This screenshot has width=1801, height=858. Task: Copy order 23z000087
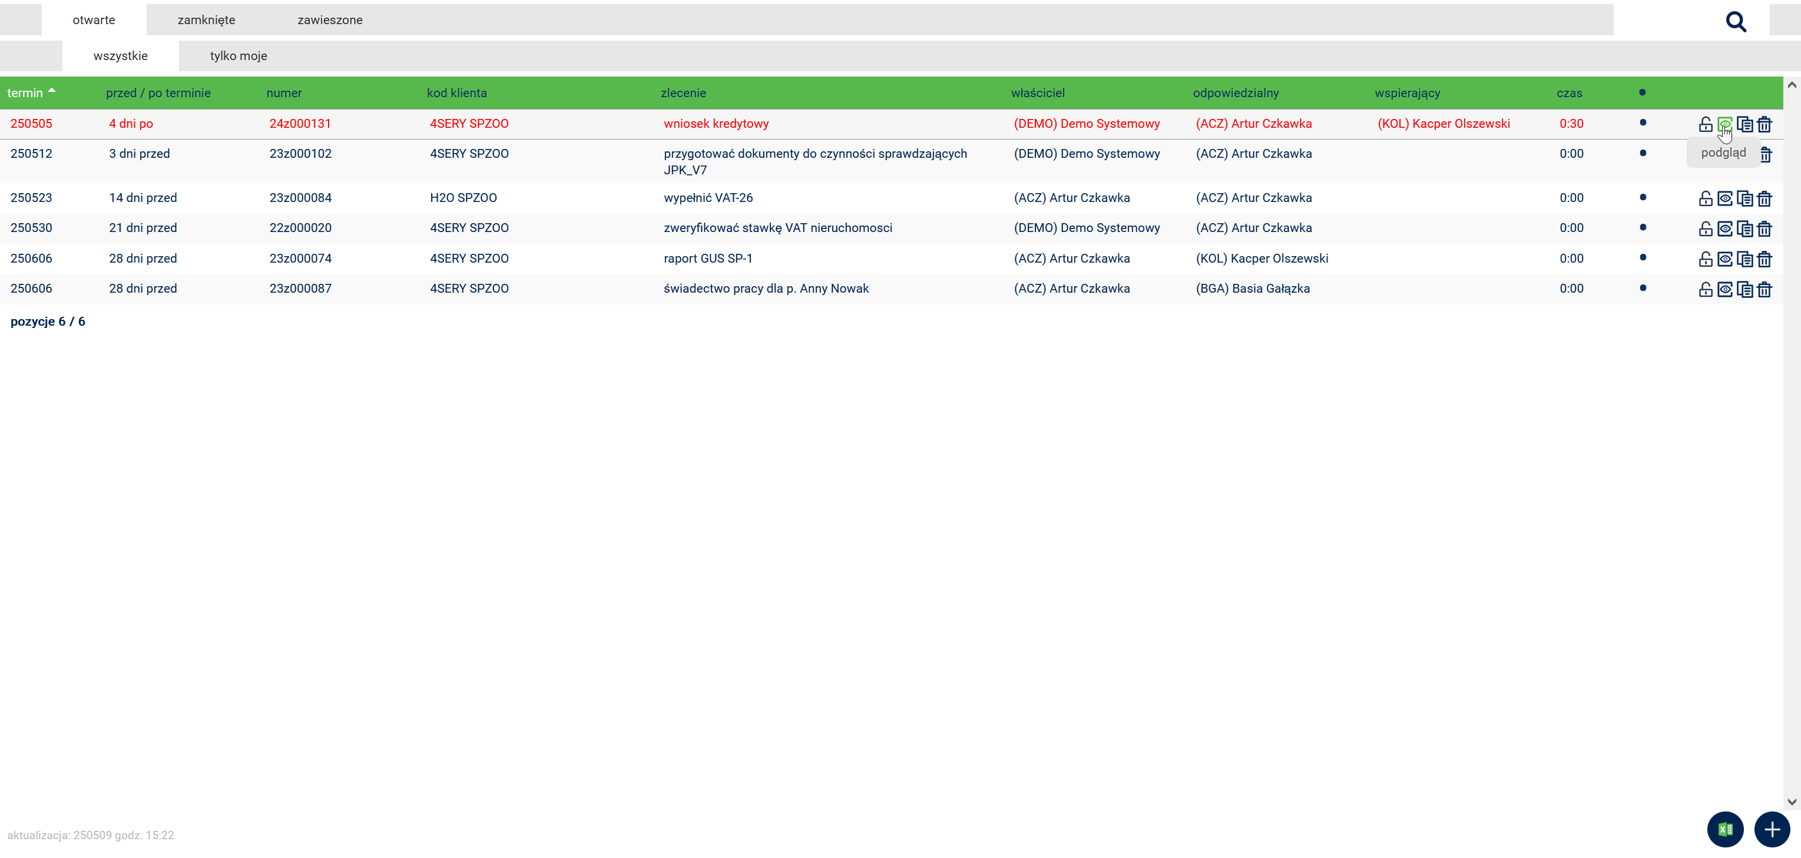[1744, 290]
